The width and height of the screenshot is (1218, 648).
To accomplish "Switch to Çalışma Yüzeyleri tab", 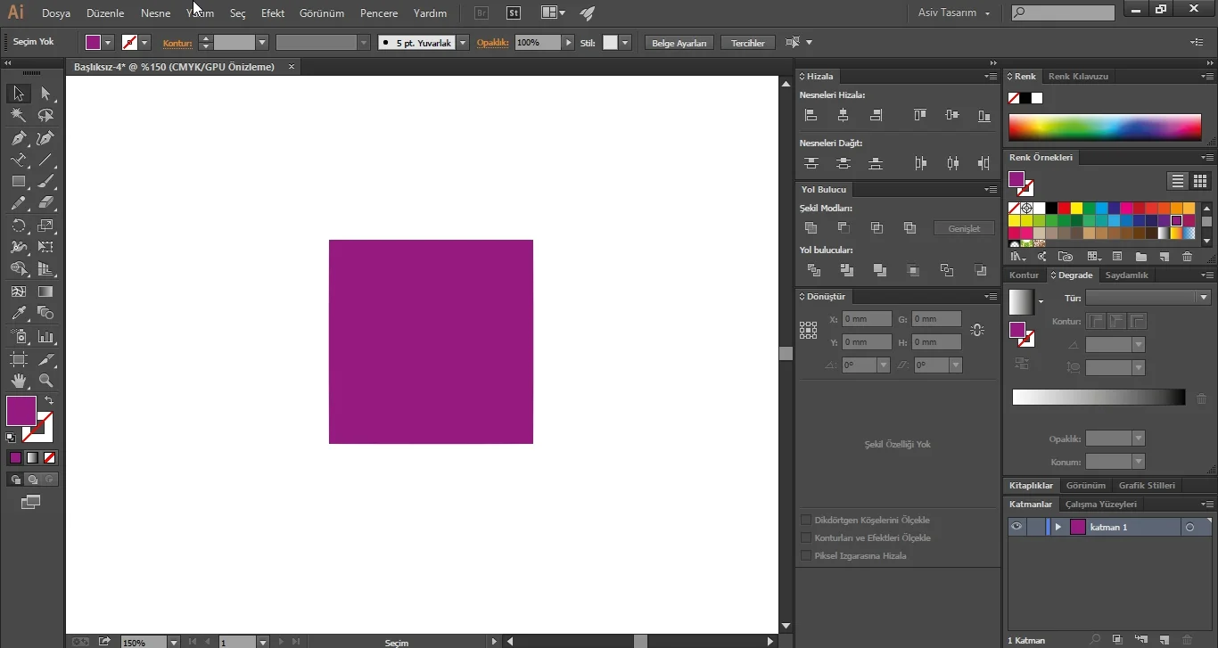I will click(1101, 504).
